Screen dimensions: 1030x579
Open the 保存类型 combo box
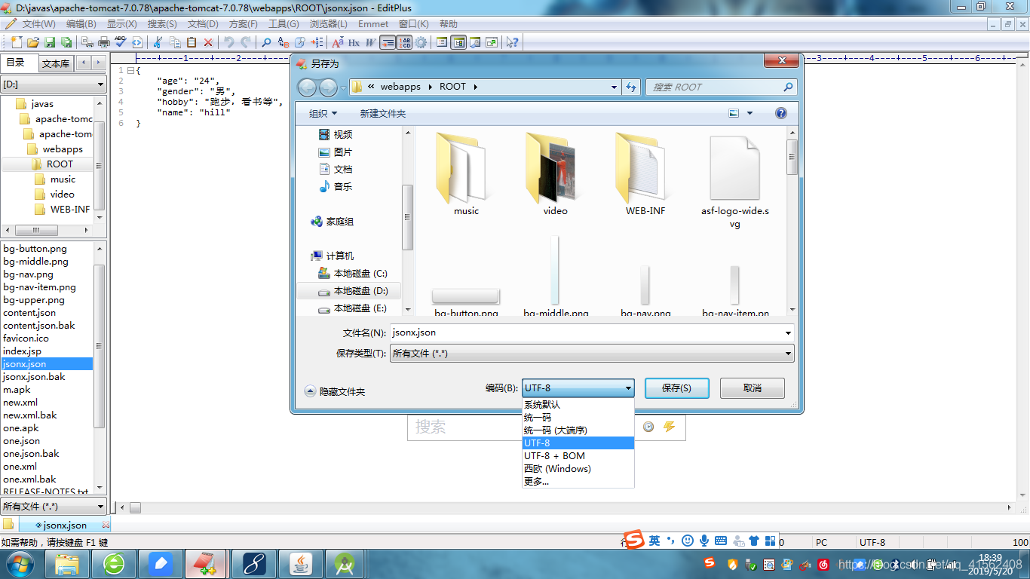(x=592, y=353)
